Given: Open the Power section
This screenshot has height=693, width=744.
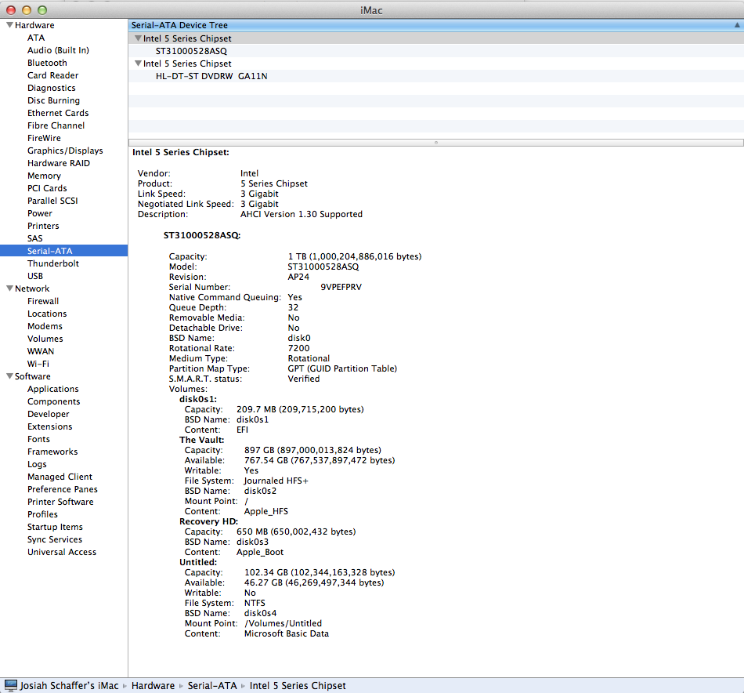Looking at the screenshot, I should [x=40, y=214].
